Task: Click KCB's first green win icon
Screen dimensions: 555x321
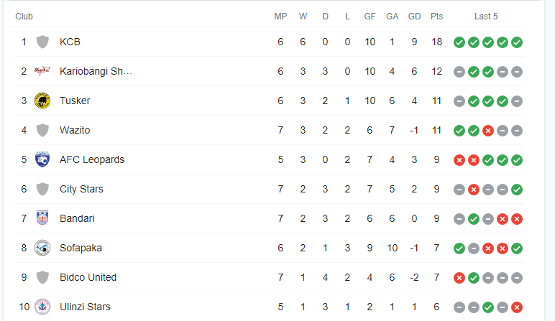Action: coord(459,42)
